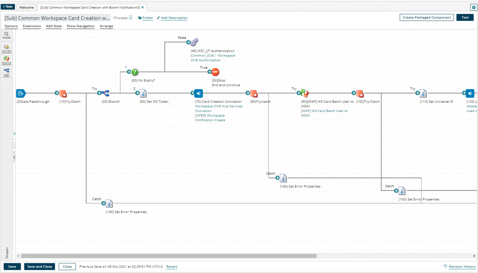
Task: Click the + New button
Action: click(7, 7)
